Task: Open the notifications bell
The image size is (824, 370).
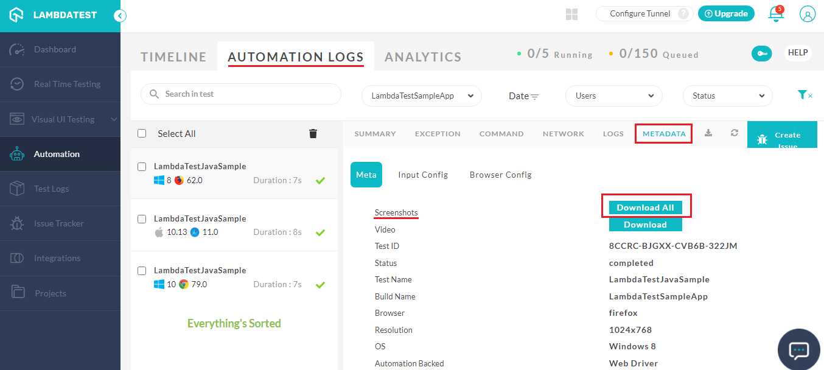Action: [776, 14]
